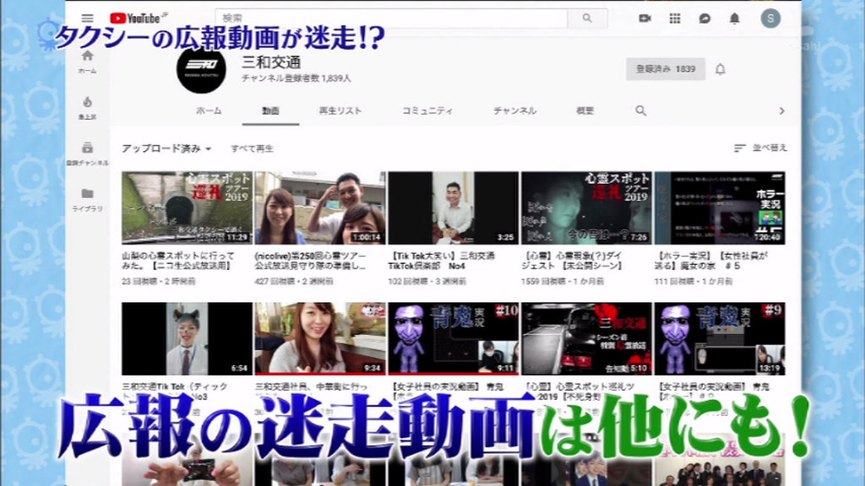Show more channel tabs chevron

pos(781,111)
